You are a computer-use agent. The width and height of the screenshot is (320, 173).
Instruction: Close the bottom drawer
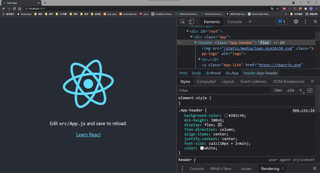[x=314, y=168]
